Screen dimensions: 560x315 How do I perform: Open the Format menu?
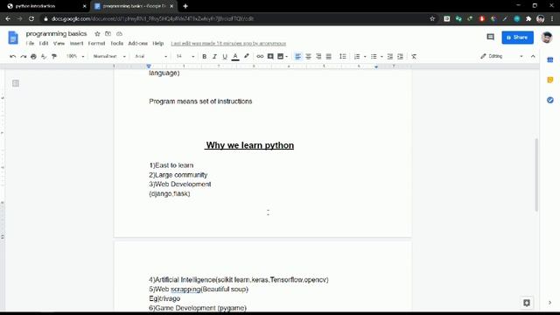96,43
